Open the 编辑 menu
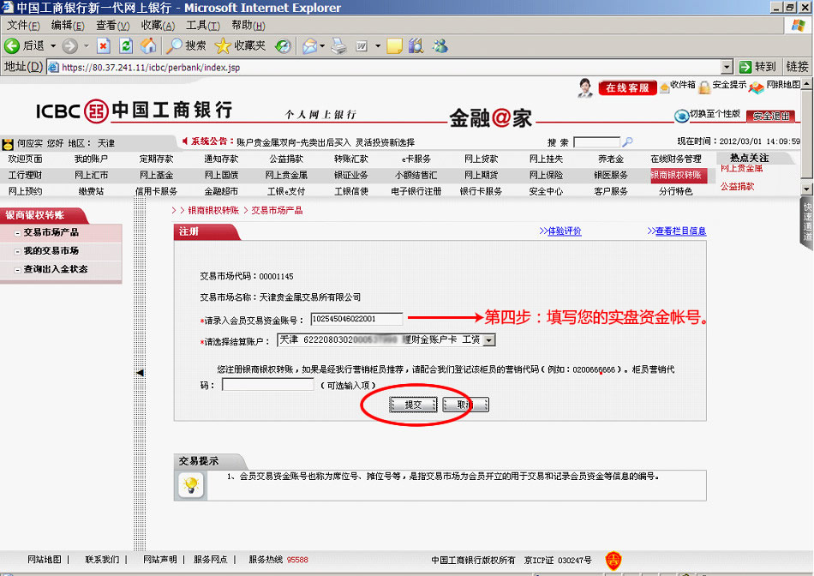Screen dimensions: 814x576 tap(68, 26)
